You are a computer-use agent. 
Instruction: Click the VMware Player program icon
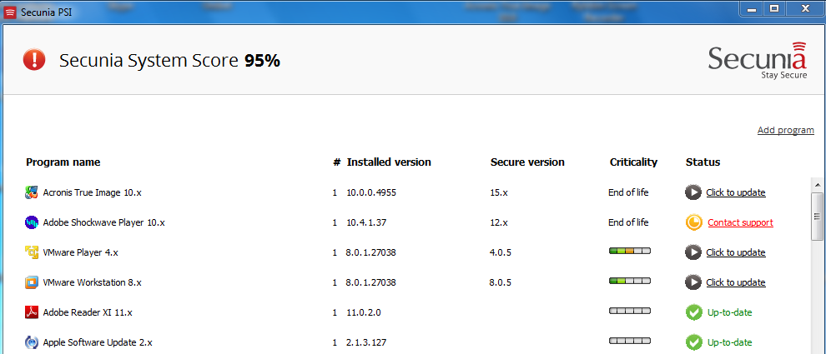[32, 252]
